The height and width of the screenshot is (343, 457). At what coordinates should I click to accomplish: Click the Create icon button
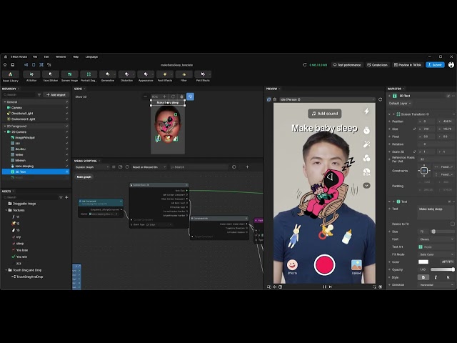click(377, 65)
